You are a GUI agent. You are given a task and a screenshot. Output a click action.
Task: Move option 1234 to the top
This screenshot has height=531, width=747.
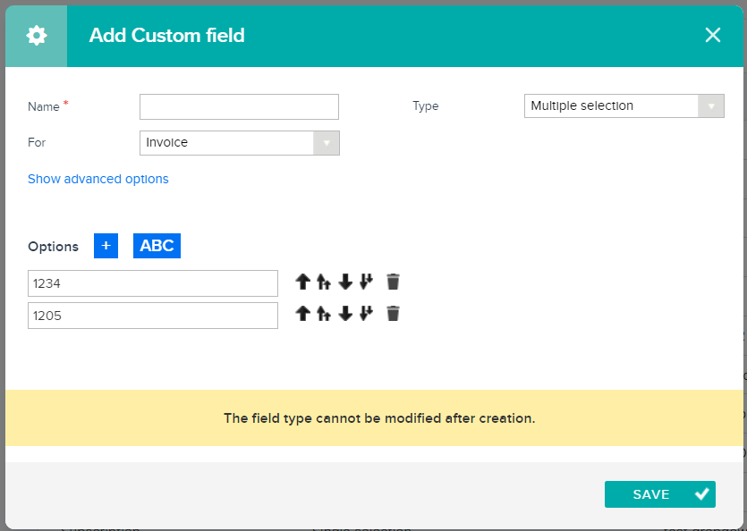(324, 282)
